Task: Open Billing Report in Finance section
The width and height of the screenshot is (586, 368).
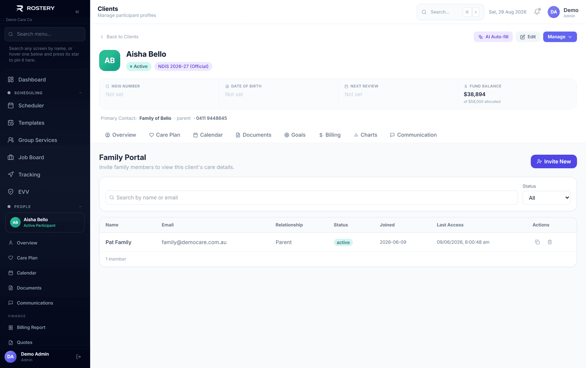Action: [x=45, y=327]
